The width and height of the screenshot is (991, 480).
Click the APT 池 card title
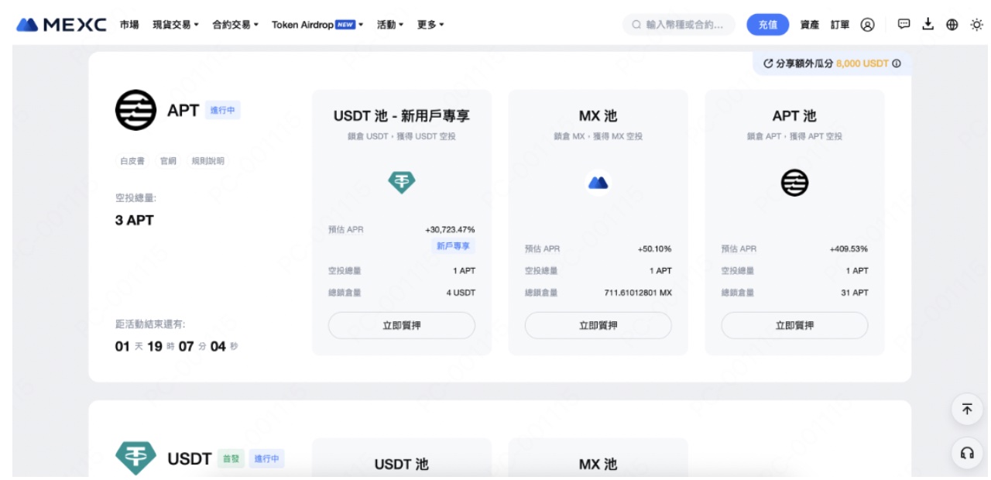(x=794, y=116)
